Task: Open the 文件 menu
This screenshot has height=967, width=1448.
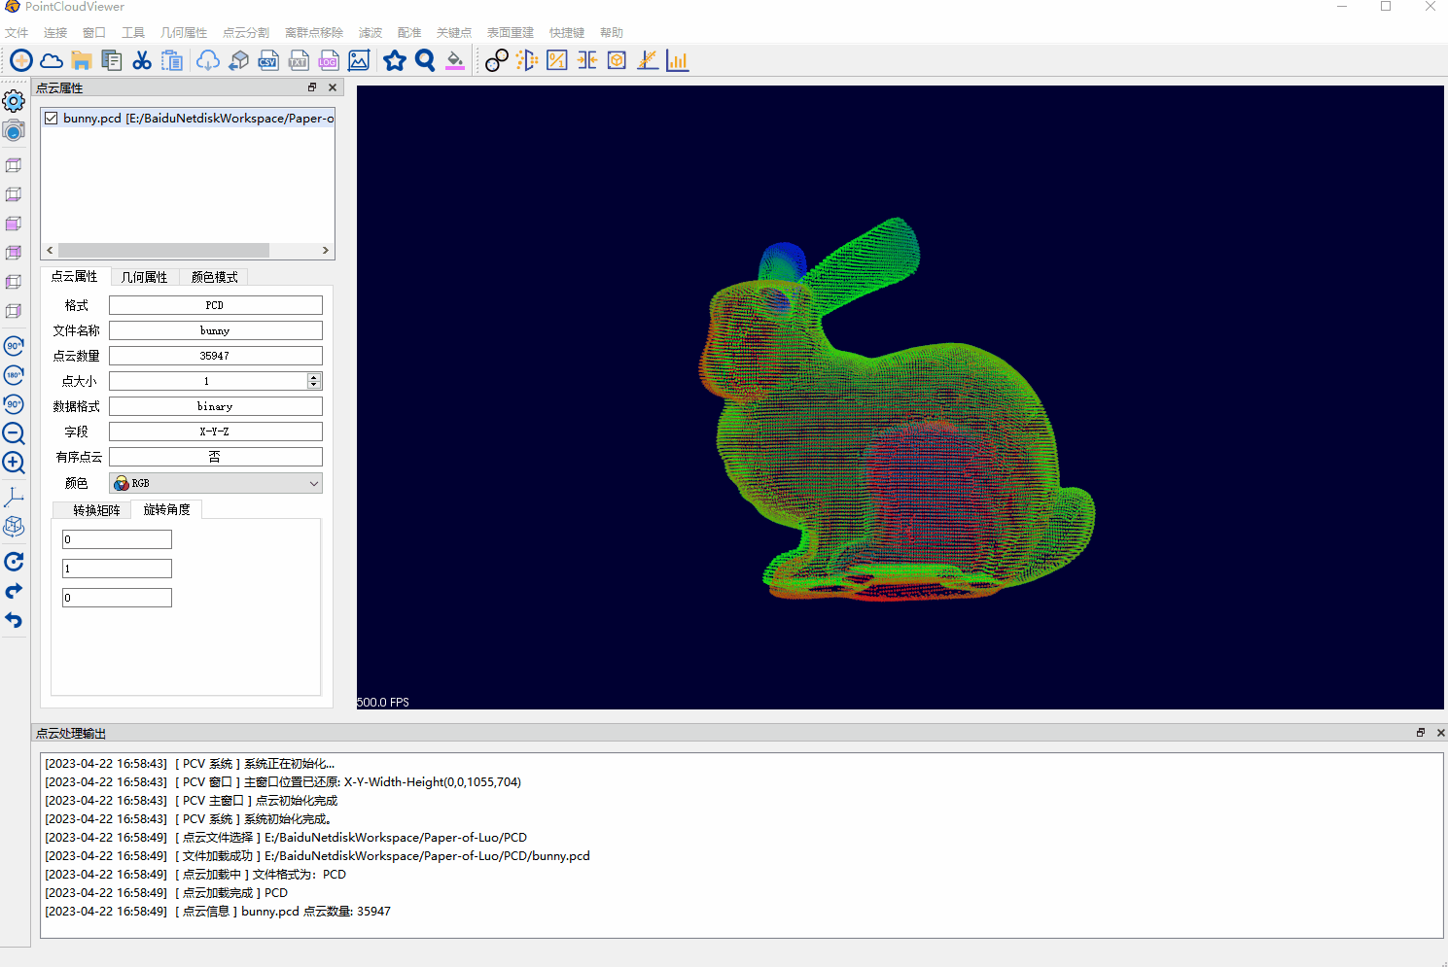Action: tap(17, 33)
